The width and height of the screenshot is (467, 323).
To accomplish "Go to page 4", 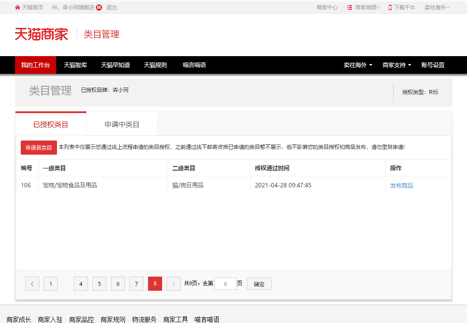I will (x=81, y=284).
